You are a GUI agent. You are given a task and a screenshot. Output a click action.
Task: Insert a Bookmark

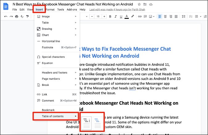click(x=57, y=110)
